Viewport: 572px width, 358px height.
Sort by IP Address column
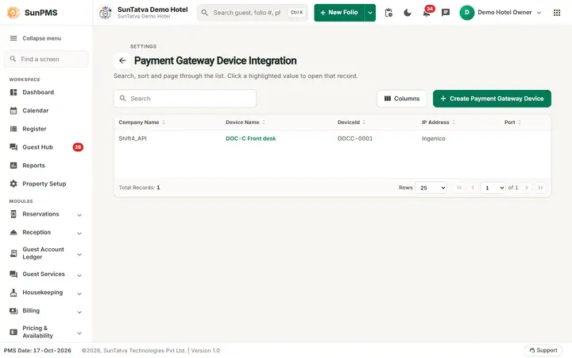pos(439,123)
